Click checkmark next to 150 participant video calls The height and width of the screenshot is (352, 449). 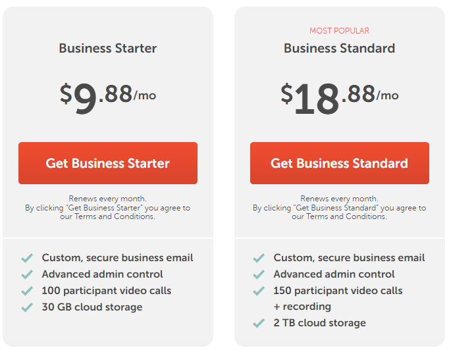(259, 291)
